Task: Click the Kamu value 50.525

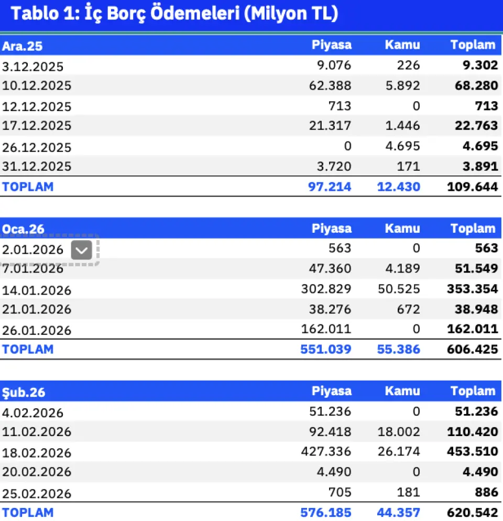Action: tap(399, 289)
